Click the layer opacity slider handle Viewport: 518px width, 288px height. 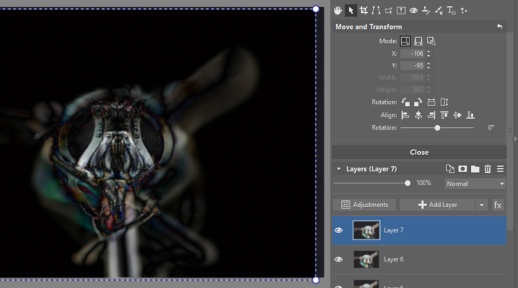click(407, 183)
